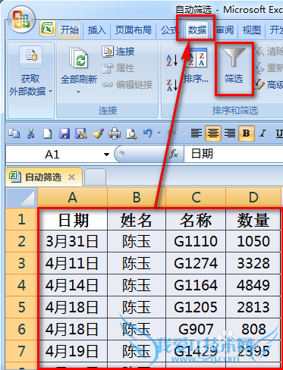Switch to the Review (审阅) ribbon tab
Viewport: 283px width, 370px height.
pyautogui.click(x=225, y=30)
